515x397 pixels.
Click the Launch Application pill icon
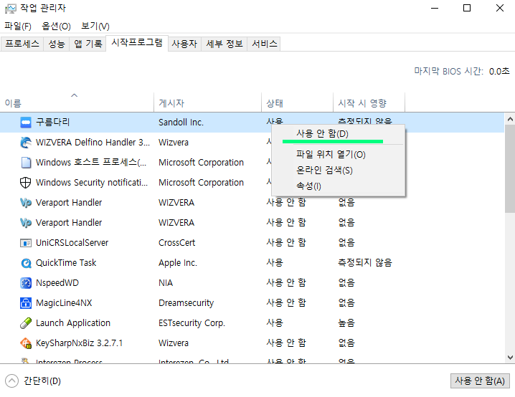[x=26, y=323]
